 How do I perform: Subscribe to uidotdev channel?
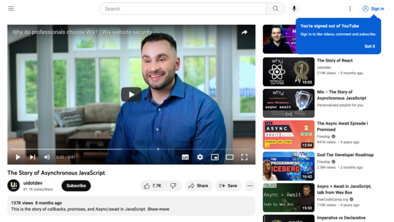pyautogui.click(x=76, y=186)
